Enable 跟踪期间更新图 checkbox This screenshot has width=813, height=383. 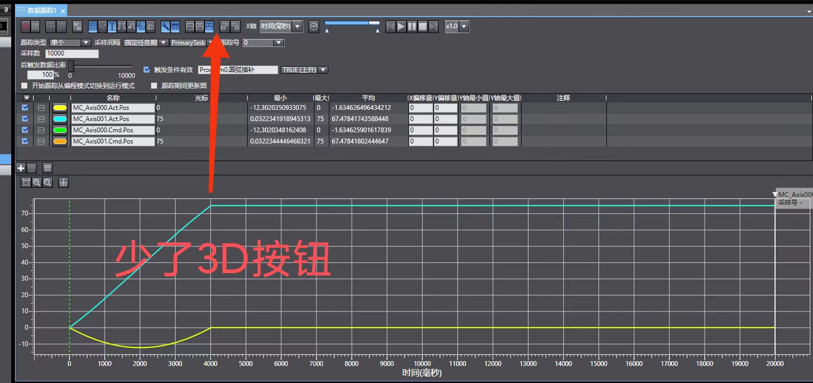coord(154,85)
